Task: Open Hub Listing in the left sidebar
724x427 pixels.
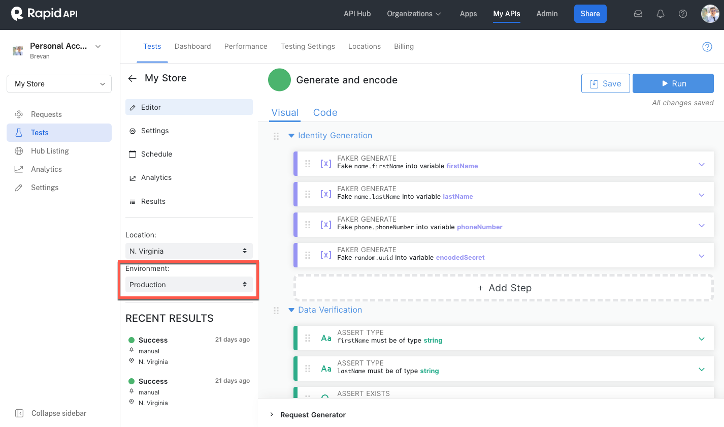Action: [59, 151]
